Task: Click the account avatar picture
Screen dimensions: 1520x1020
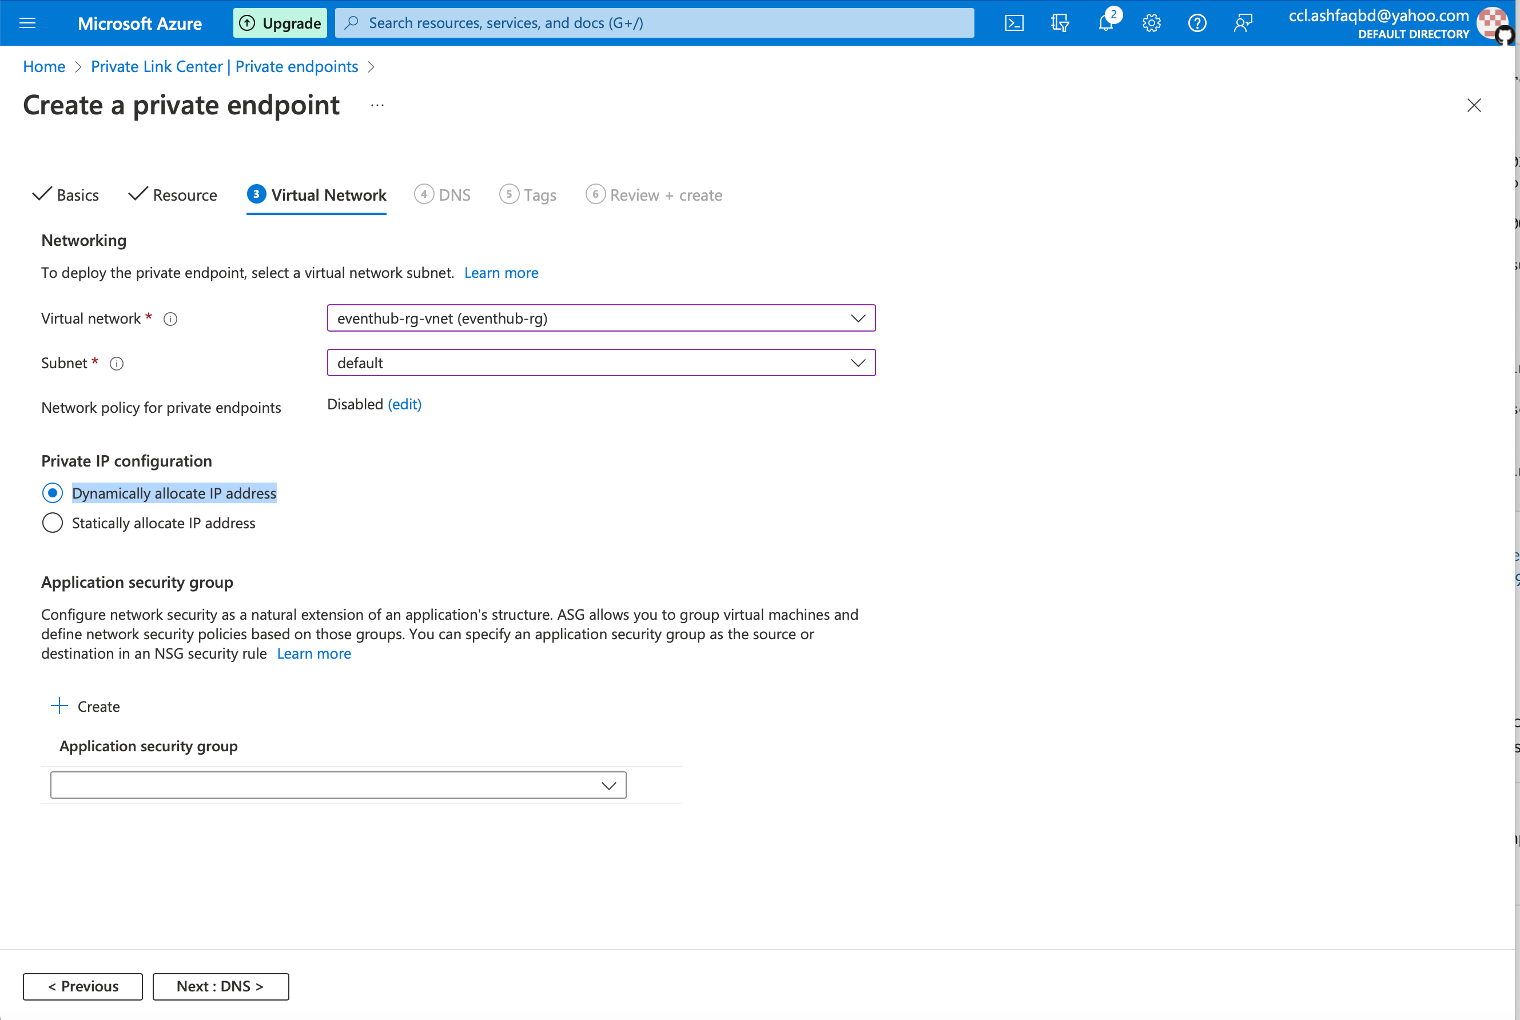Action: click(x=1492, y=23)
